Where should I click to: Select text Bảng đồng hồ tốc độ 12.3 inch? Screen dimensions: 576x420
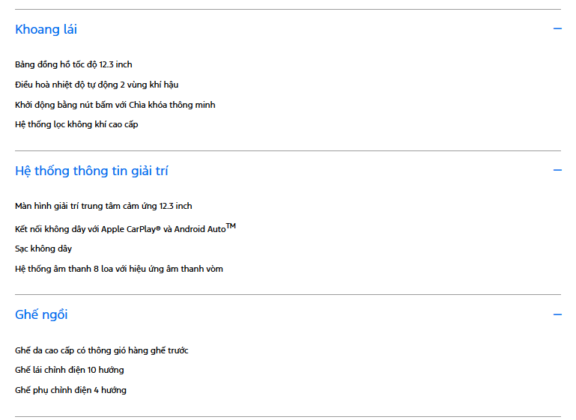[x=73, y=64]
